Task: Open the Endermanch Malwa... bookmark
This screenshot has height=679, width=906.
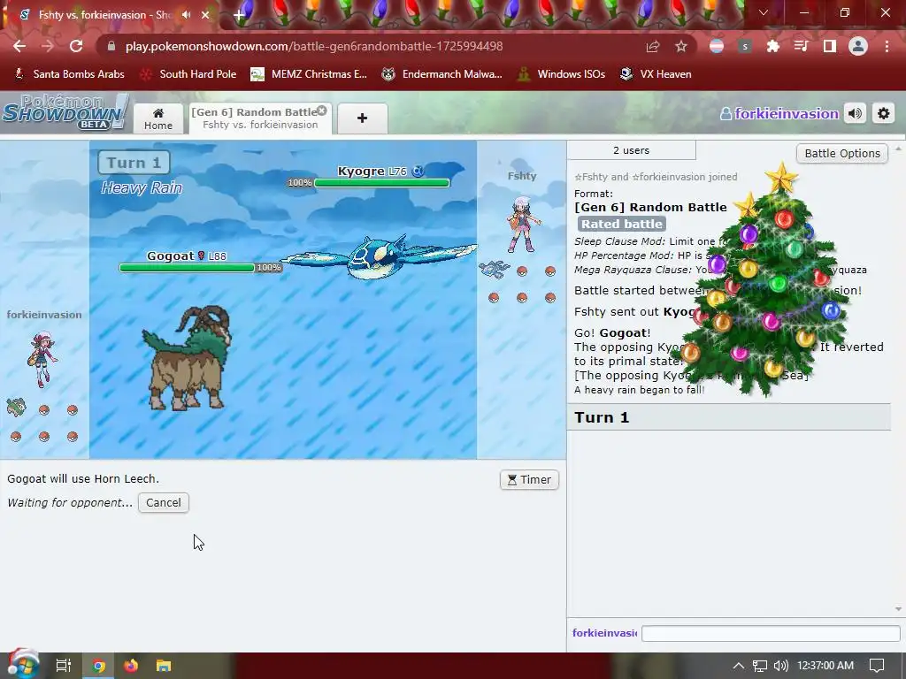Action: click(442, 74)
